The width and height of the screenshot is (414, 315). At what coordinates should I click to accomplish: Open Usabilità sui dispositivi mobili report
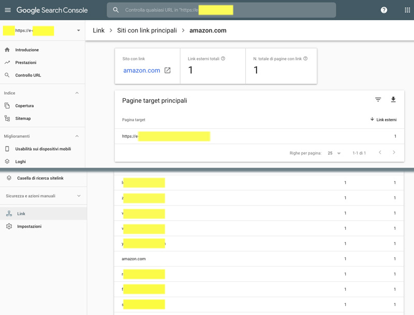(42, 149)
